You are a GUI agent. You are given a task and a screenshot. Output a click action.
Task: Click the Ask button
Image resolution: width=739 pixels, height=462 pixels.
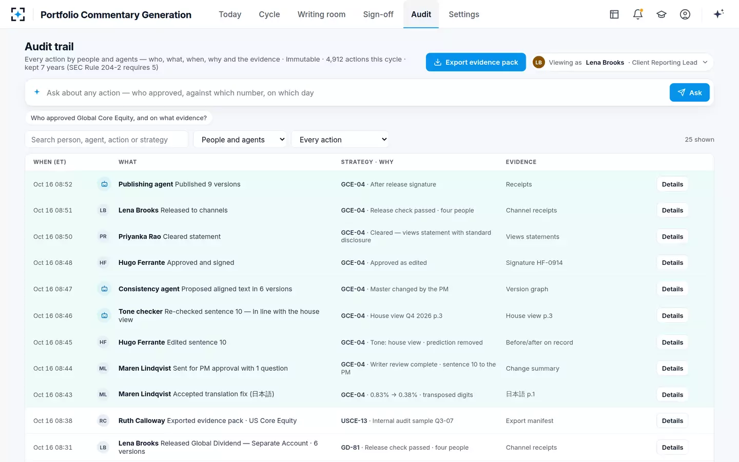689,92
